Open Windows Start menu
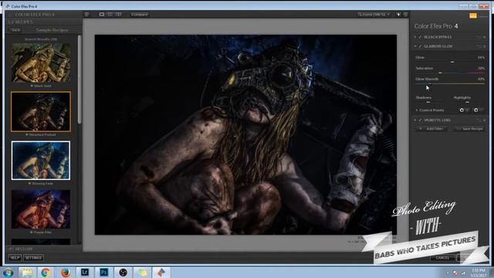Viewport: 494px width, 278px height. tap(8, 273)
